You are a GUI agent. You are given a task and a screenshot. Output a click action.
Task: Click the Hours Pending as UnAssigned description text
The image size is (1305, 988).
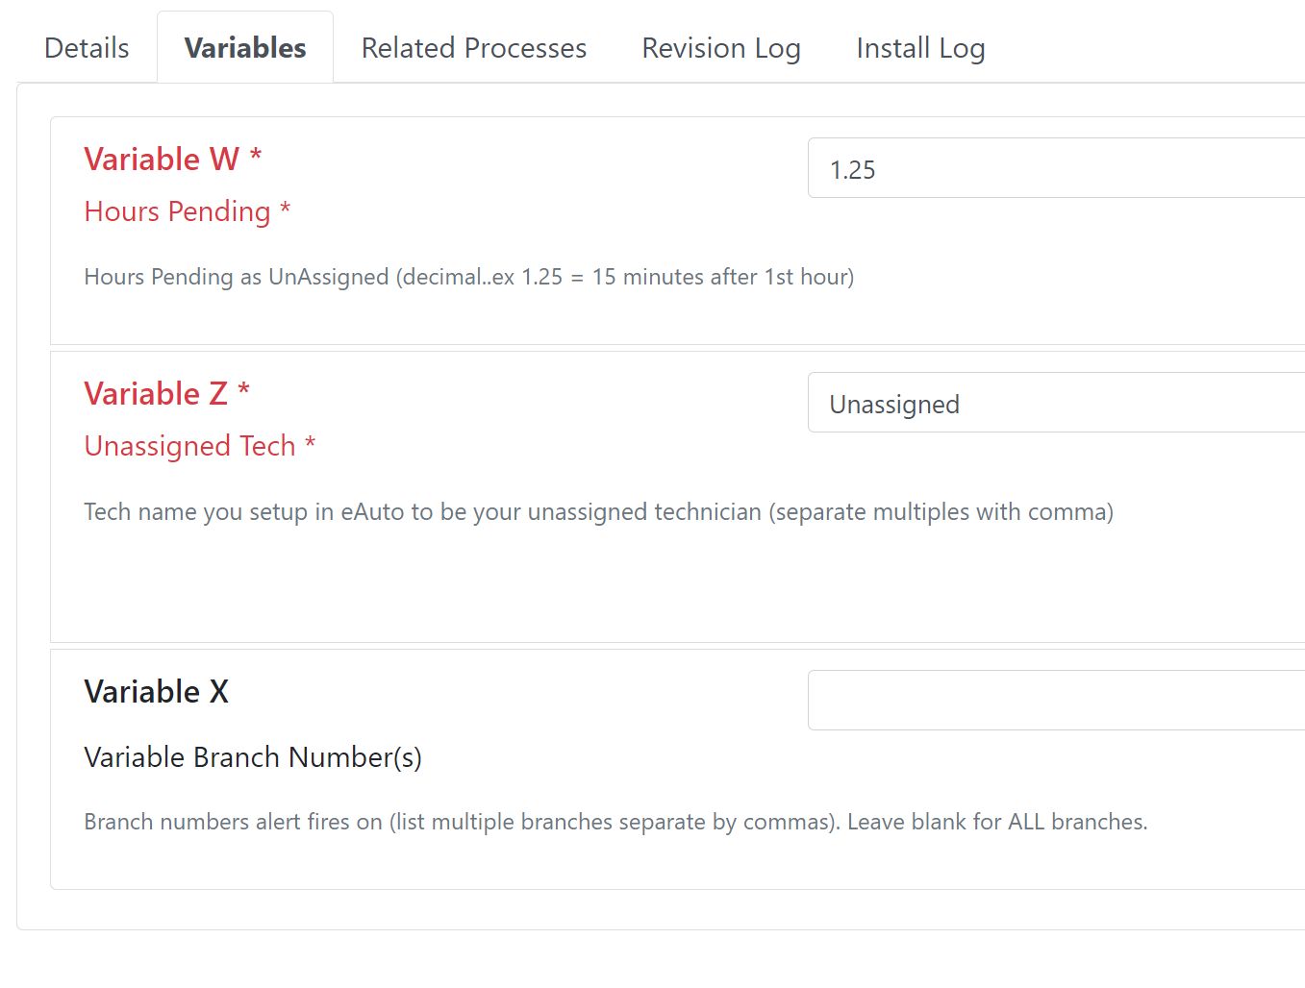tap(469, 277)
